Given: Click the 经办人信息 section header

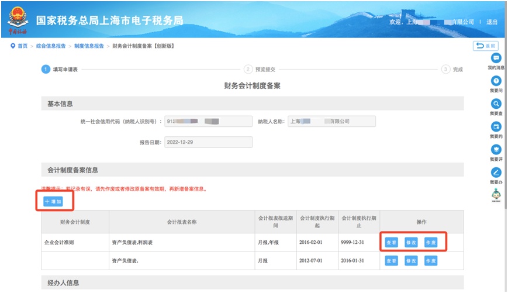Looking at the screenshot, I should [x=253, y=282].
